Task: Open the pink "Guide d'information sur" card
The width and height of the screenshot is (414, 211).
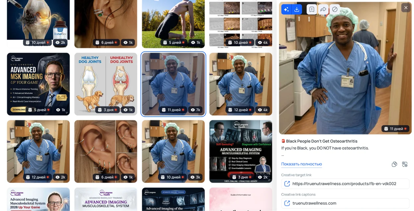Action: (241, 199)
